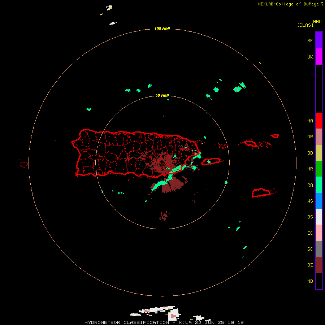Click the HA red legend swatch
325x325 pixels.
[319, 121]
